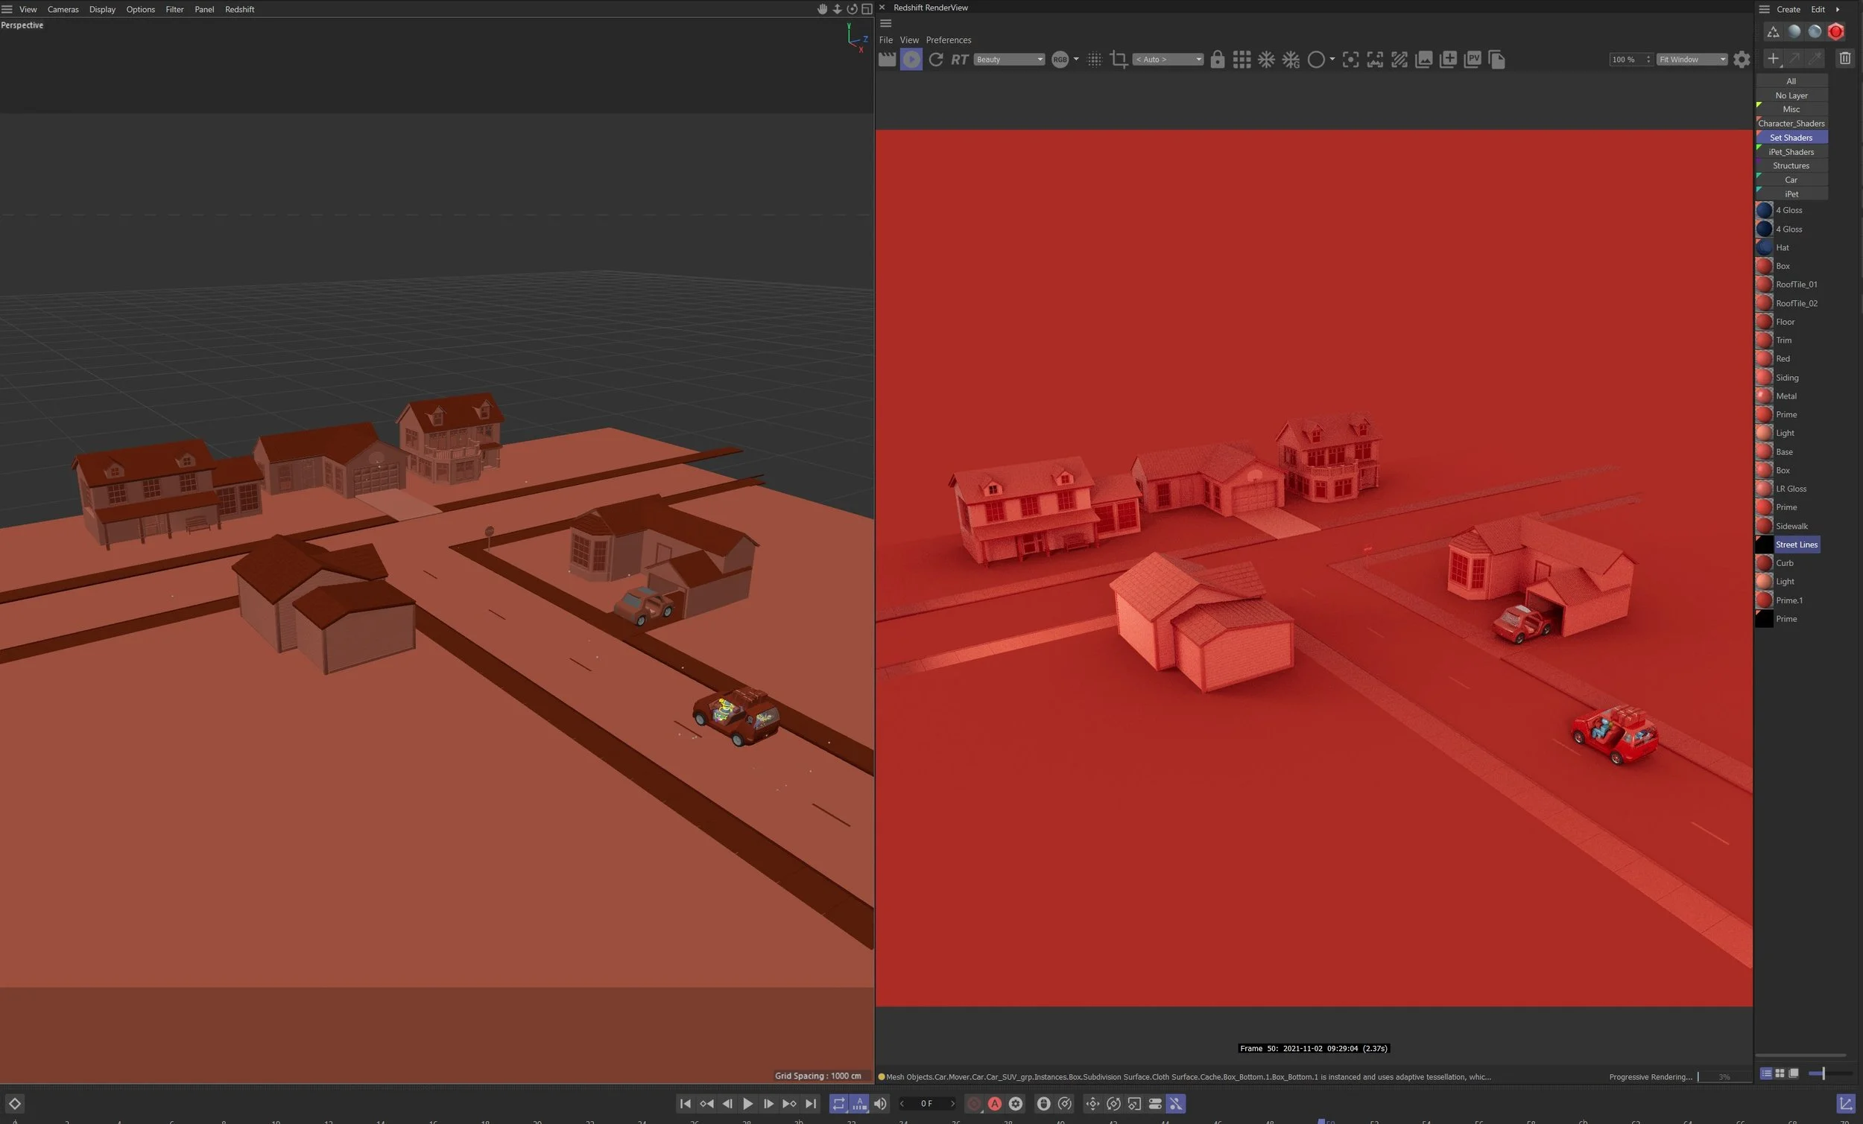The width and height of the screenshot is (1863, 1124).
Task: Open the Fit Window zoom dropdown
Action: pyautogui.click(x=1692, y=59)
